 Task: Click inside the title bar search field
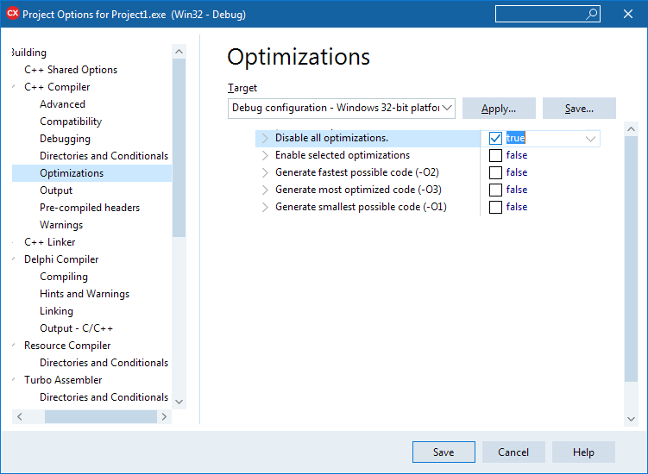click(540, 14)
